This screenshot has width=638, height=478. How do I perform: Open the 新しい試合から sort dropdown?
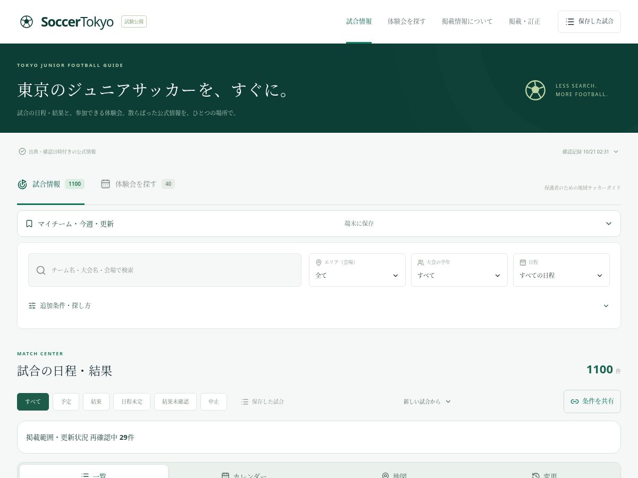427,402
